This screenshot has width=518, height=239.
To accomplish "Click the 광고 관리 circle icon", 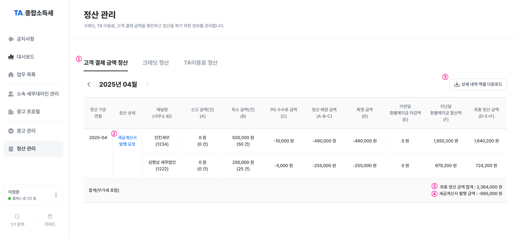I will click(11, 131).
